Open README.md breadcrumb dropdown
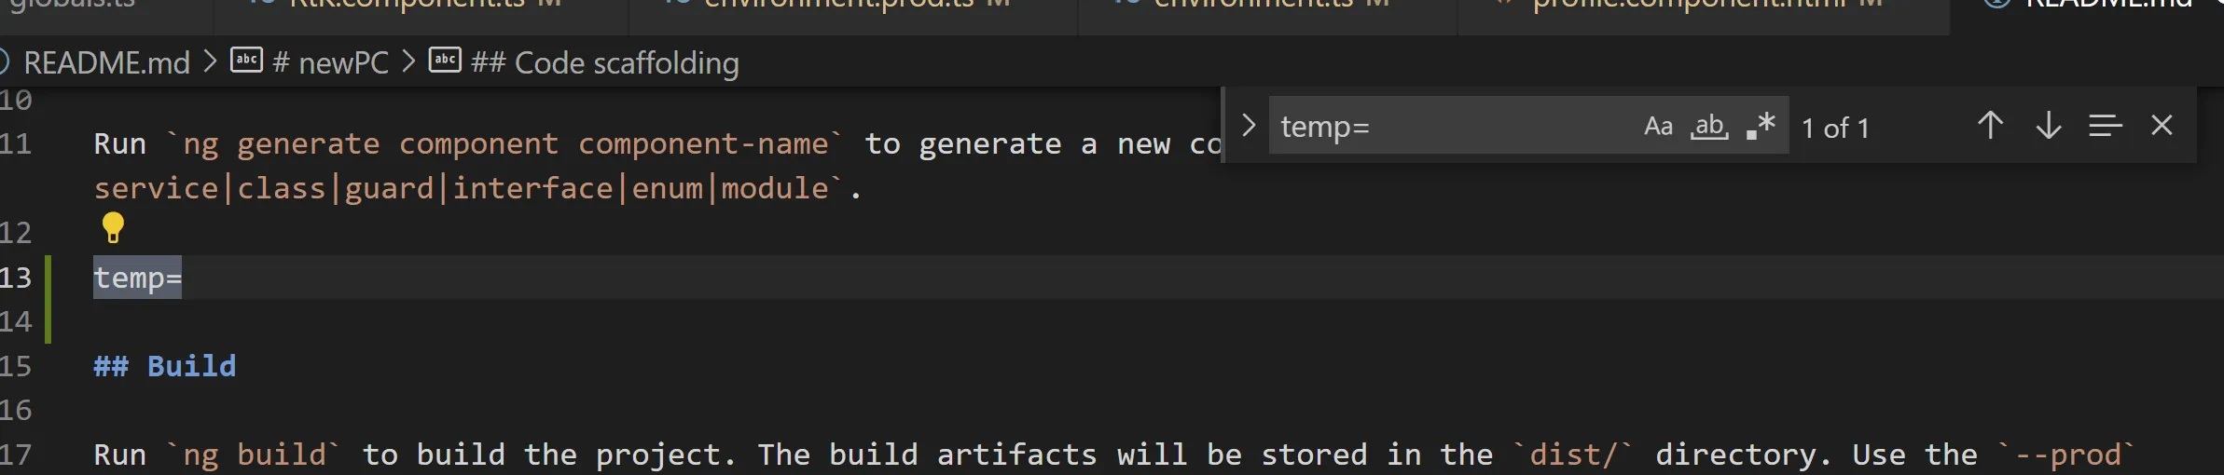 (106, 62)
